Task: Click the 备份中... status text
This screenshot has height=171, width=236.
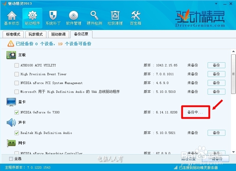Action: click(195, 112)
